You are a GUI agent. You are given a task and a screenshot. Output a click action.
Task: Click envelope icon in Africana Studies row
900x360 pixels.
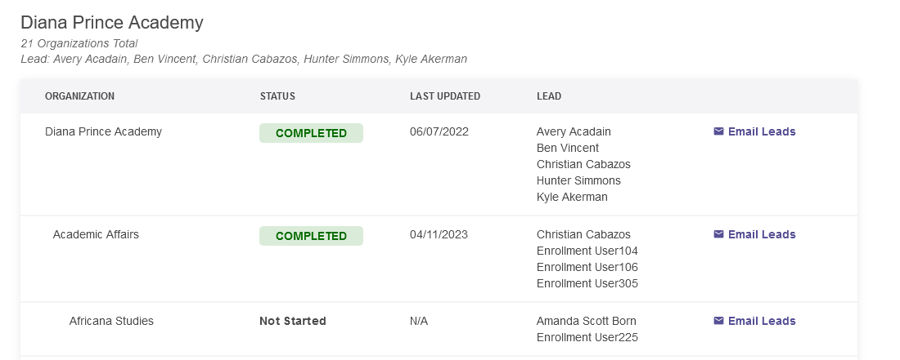point(718,321)
